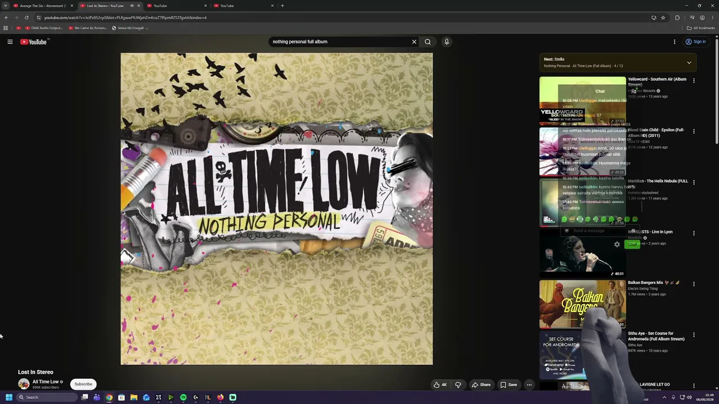Open the Jenna McDougall bookmark

[x=130, y=28]
